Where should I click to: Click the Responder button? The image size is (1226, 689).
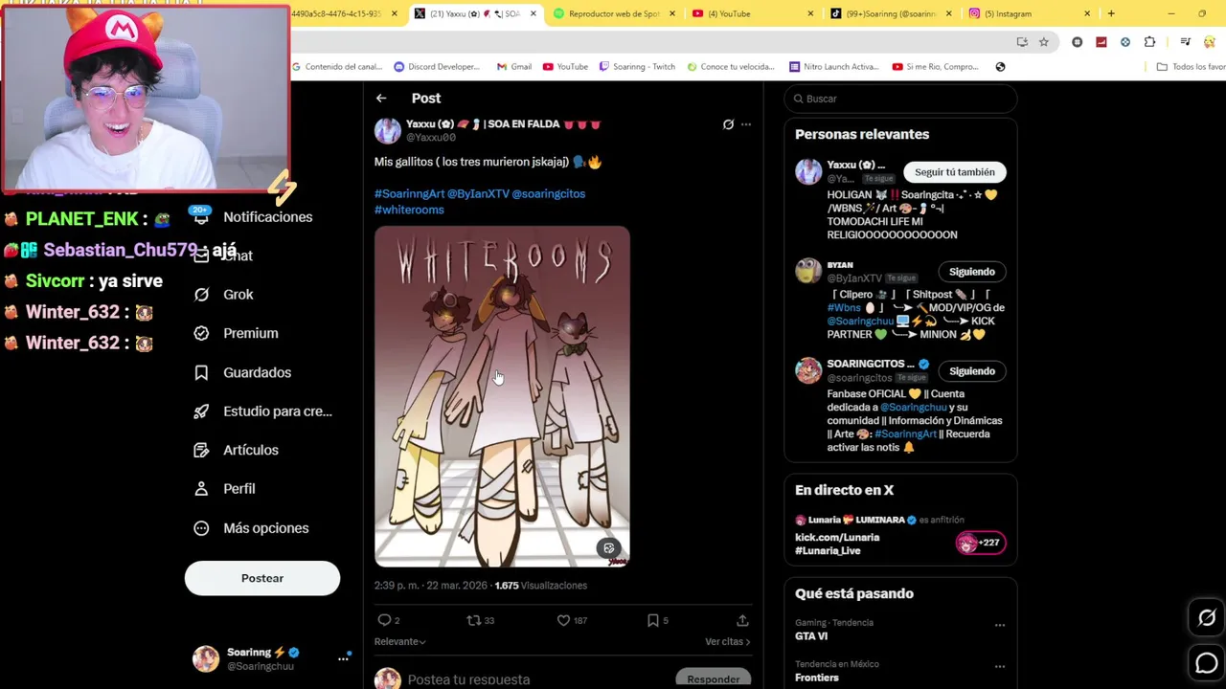[x=714, y=678]
